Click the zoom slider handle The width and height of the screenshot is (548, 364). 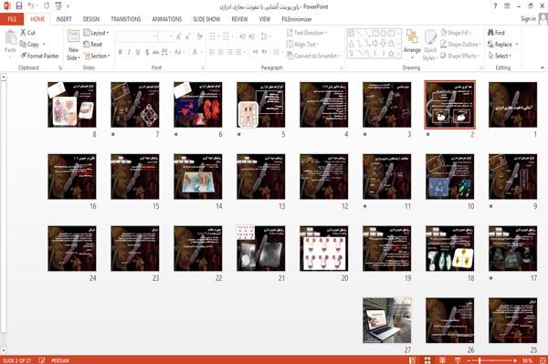point(479,360)
